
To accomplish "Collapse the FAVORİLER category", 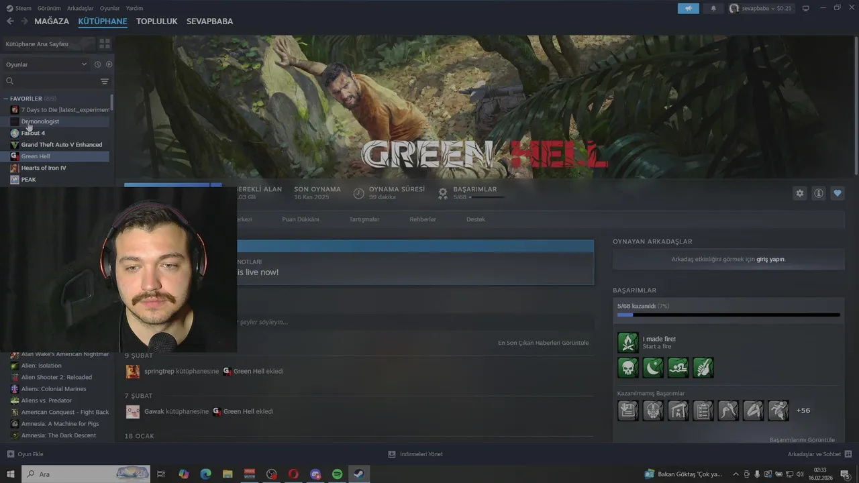I will (6, 99).
